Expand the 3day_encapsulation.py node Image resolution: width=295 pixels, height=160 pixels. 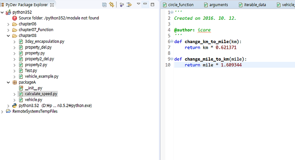pyautogui.click(x=14, y=42)
